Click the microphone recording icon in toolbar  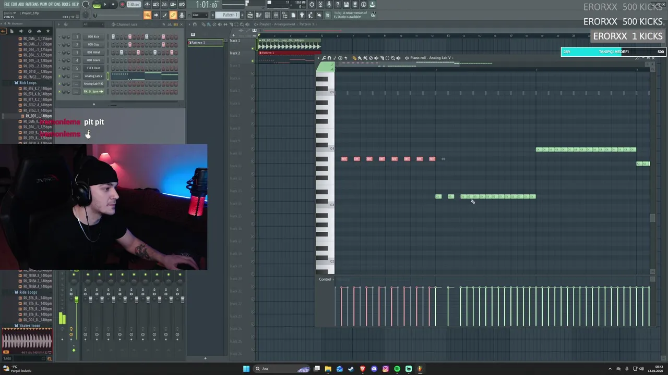click(329, 5)
